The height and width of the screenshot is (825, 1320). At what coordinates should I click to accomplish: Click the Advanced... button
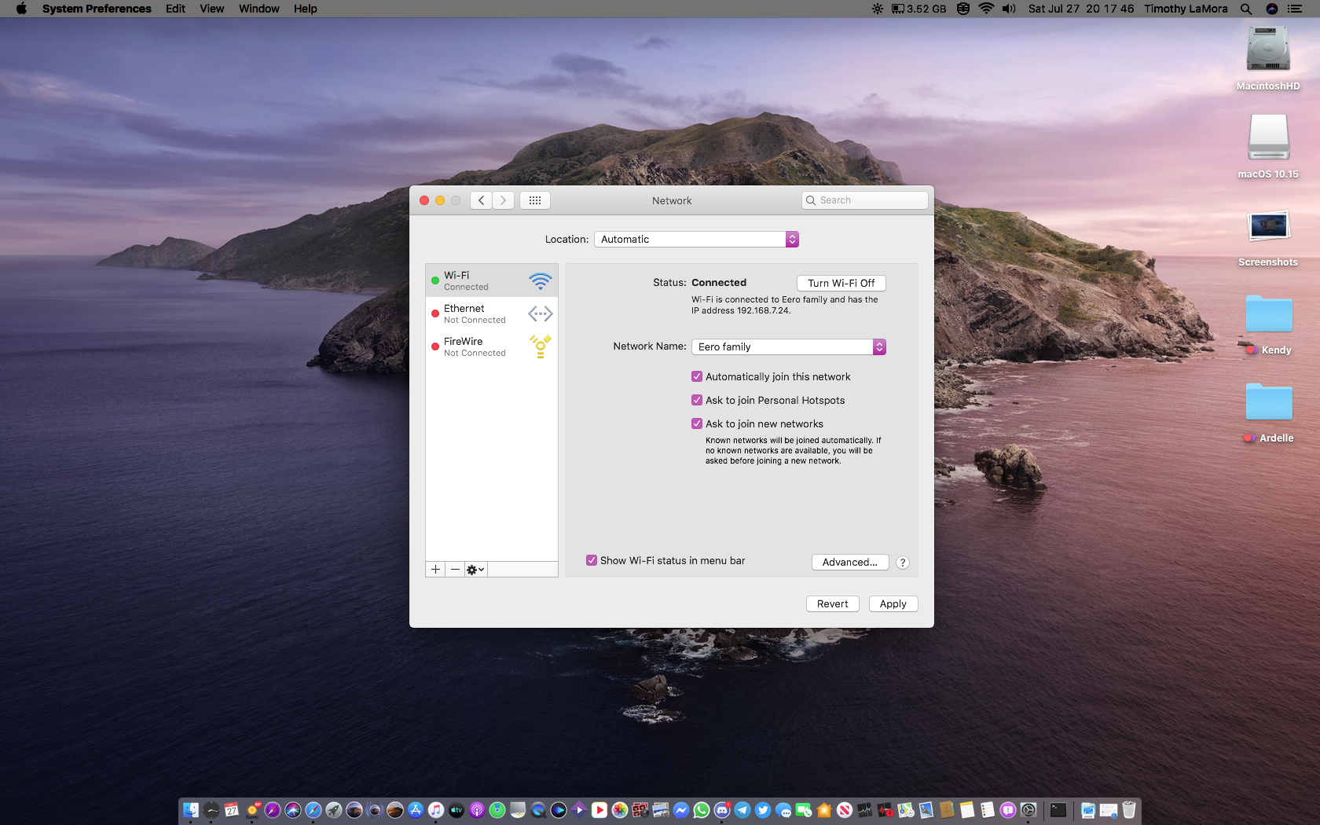(849, 563)
